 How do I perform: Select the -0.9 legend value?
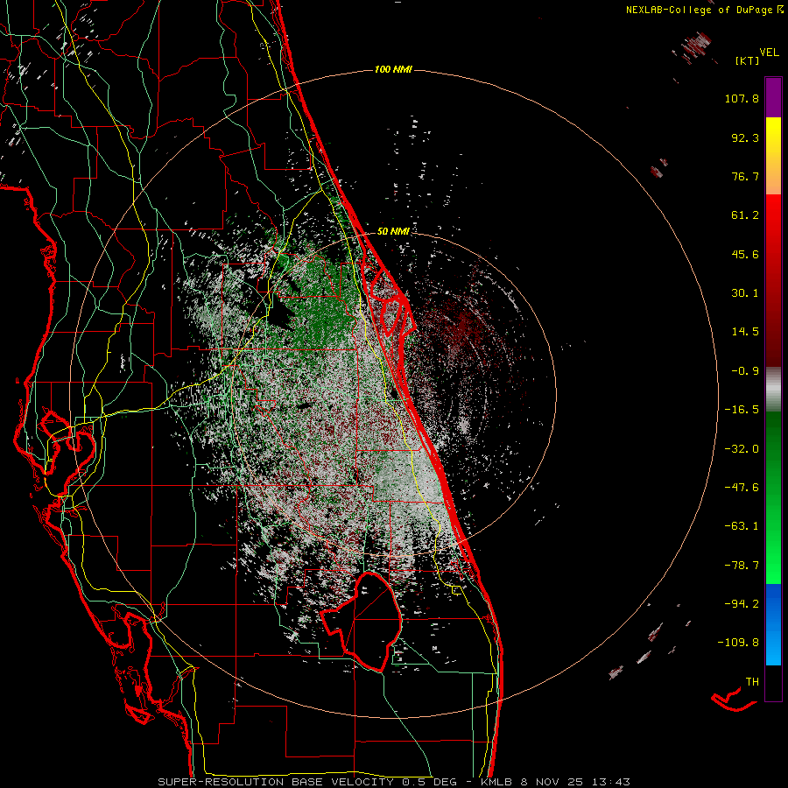(x=745, y=371)
